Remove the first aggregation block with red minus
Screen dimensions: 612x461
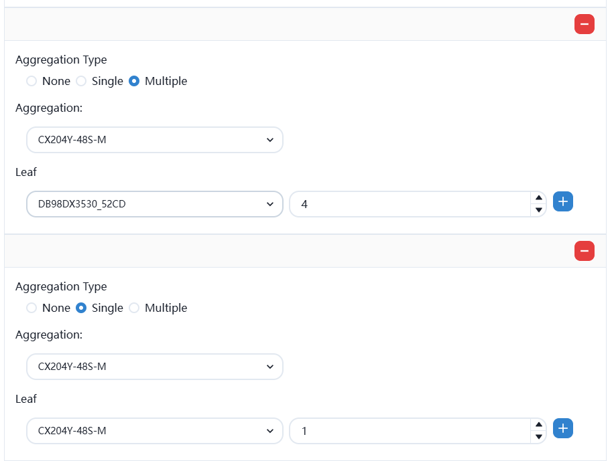[584, 24]
